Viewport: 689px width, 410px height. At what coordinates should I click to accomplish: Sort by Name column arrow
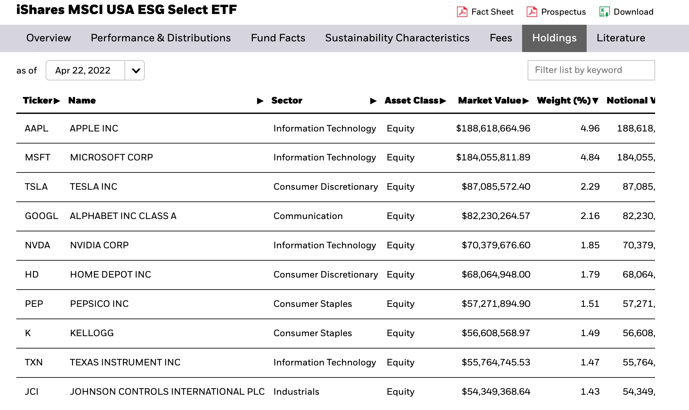tap(260, 101)
